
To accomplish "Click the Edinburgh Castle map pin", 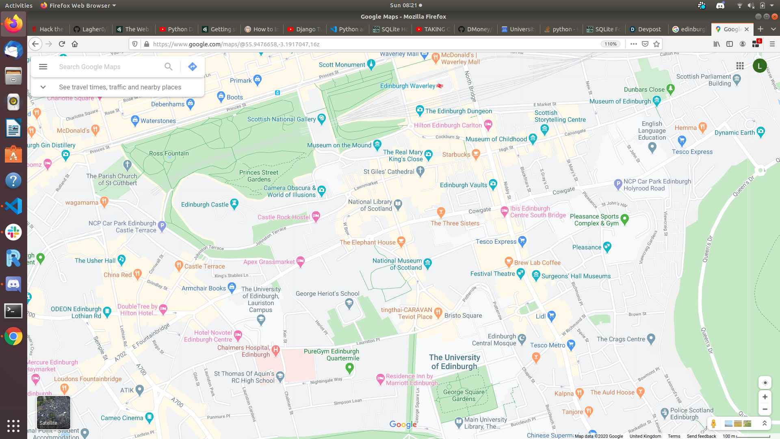I will pyautogui.click(x=234, y=203).
